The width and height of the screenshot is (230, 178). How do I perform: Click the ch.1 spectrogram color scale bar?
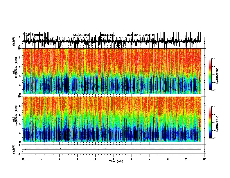[x=210, y=74]
